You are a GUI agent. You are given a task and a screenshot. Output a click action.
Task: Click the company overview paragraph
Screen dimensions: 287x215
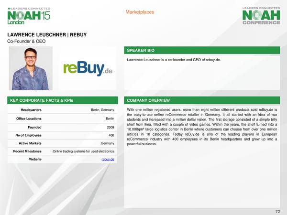point(202,127)
